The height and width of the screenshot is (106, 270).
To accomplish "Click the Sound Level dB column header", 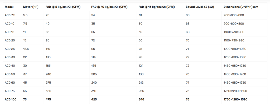I will click(200, 7).
